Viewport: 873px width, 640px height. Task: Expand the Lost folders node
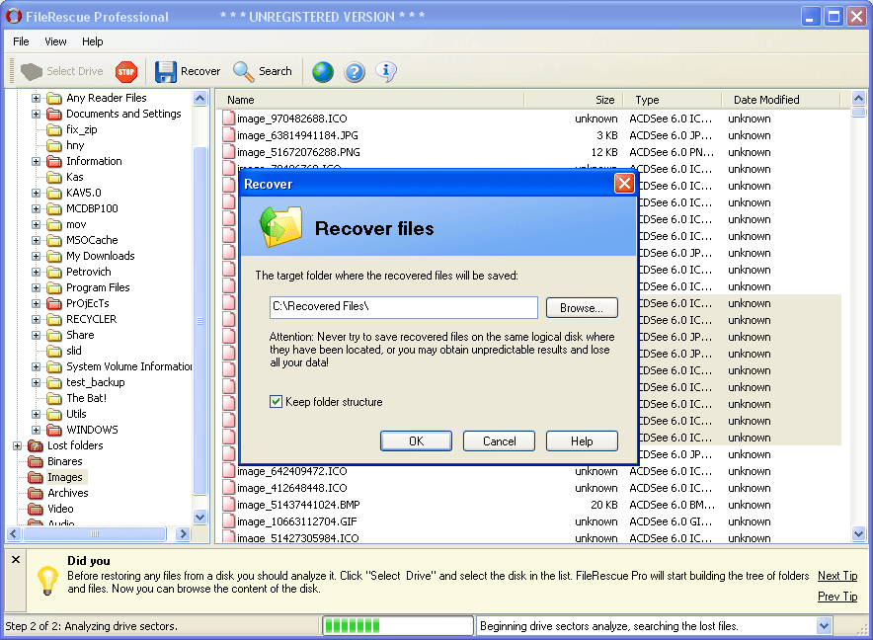click(17, 445)
